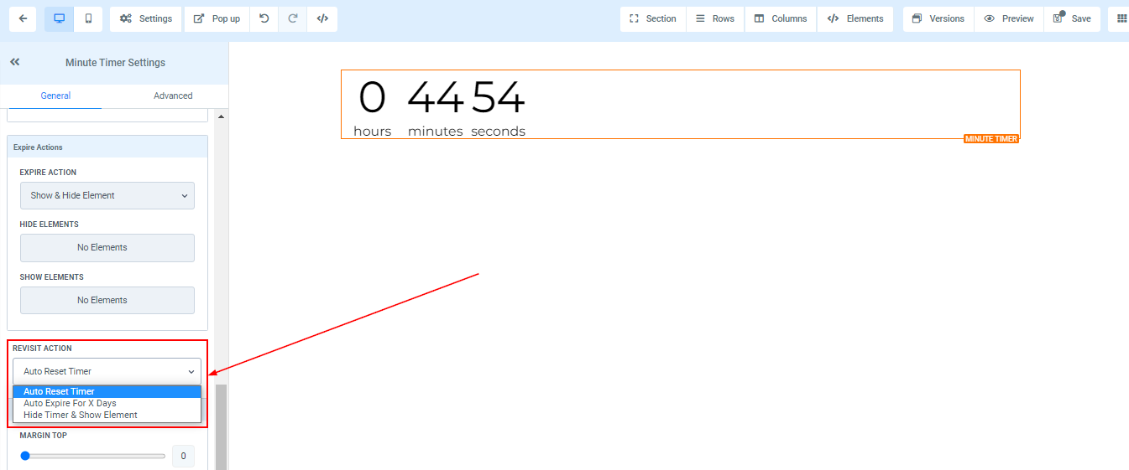Open the Preview button
The height and width of the screenshot is (470, 1129).
pos(1008,18)
